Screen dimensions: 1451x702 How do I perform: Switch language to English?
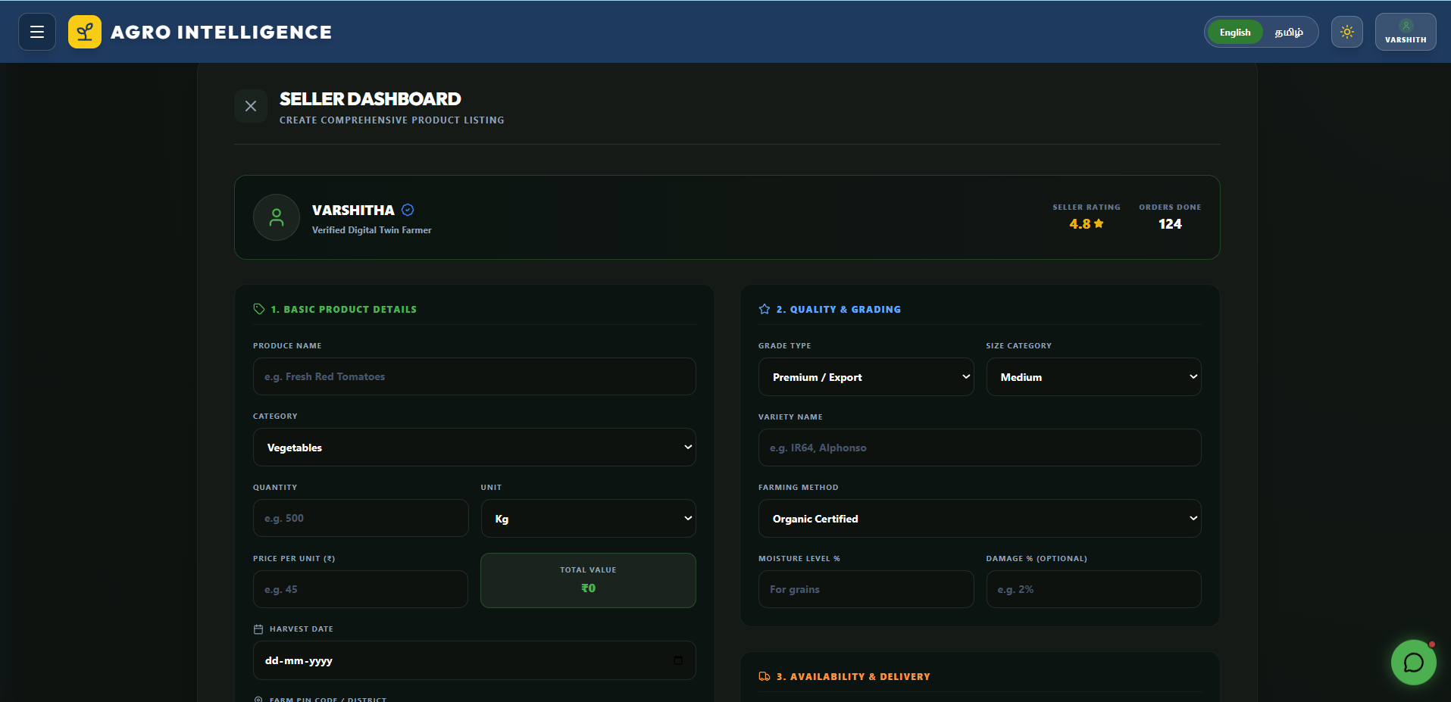click(1235, 32)
